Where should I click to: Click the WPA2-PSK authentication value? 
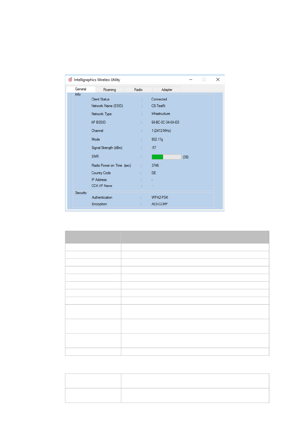click(160, 197)
